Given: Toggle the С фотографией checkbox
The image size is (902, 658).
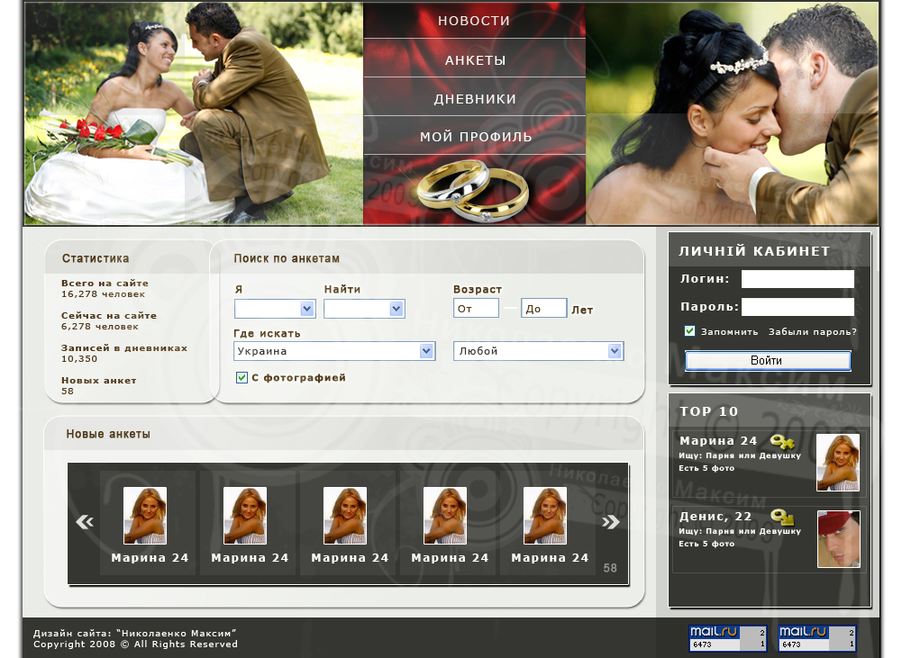Looking at the screenshot, I should [241, 378].
